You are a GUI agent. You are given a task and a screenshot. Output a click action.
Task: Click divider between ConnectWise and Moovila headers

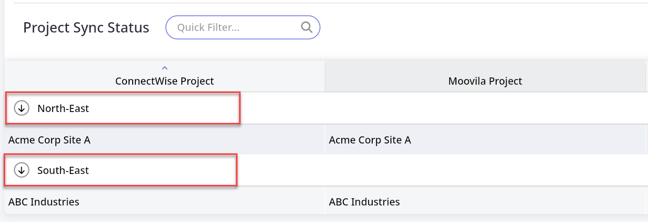[x=325, y=76]
